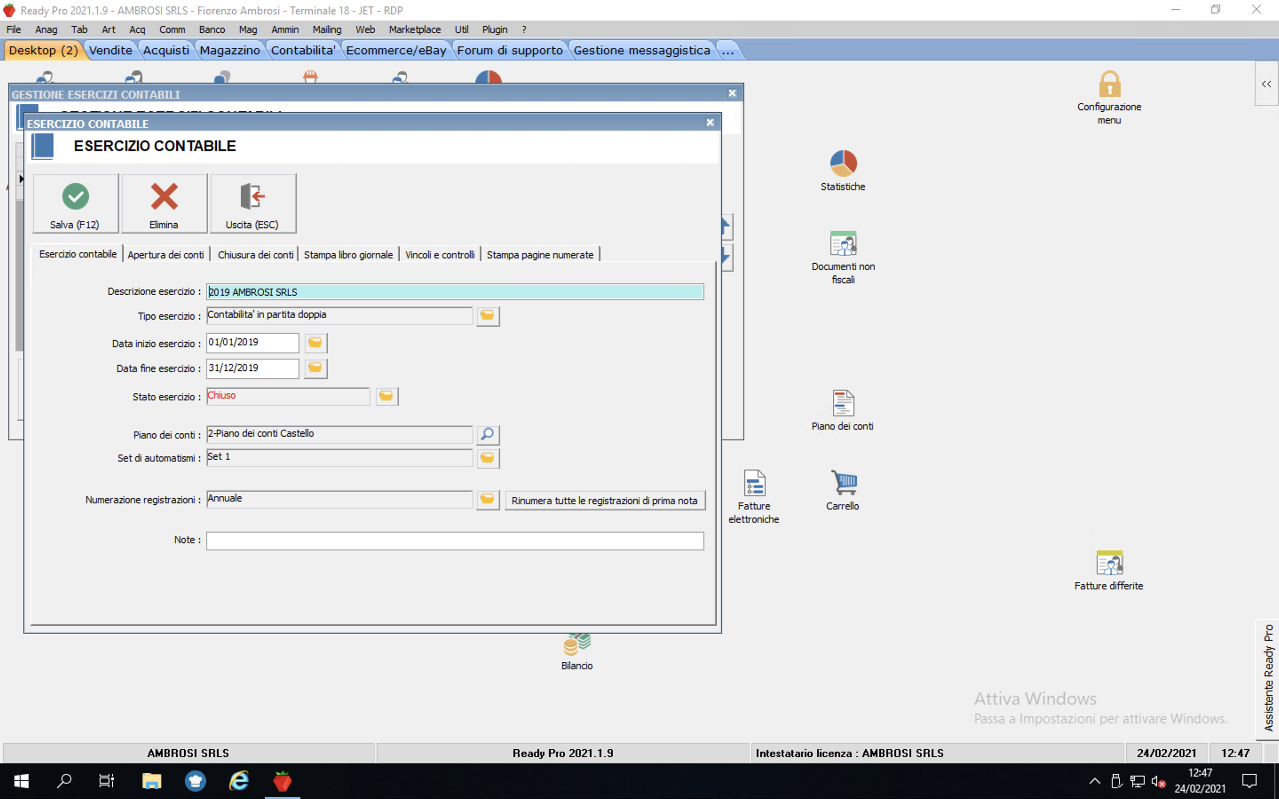Switch to the Vincoli e controlli tab
The image size is (1279, 799).
pos(440,255)
